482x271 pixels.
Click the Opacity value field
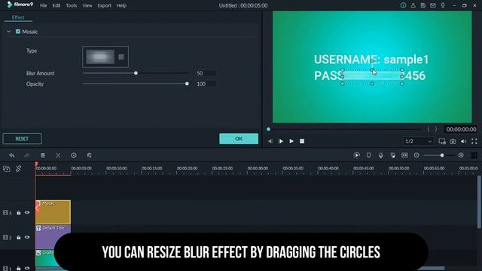206,84
